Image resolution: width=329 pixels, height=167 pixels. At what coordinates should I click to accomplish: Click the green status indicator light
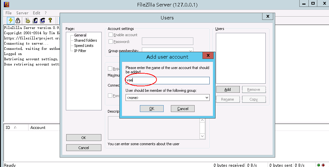coord(318,165)
